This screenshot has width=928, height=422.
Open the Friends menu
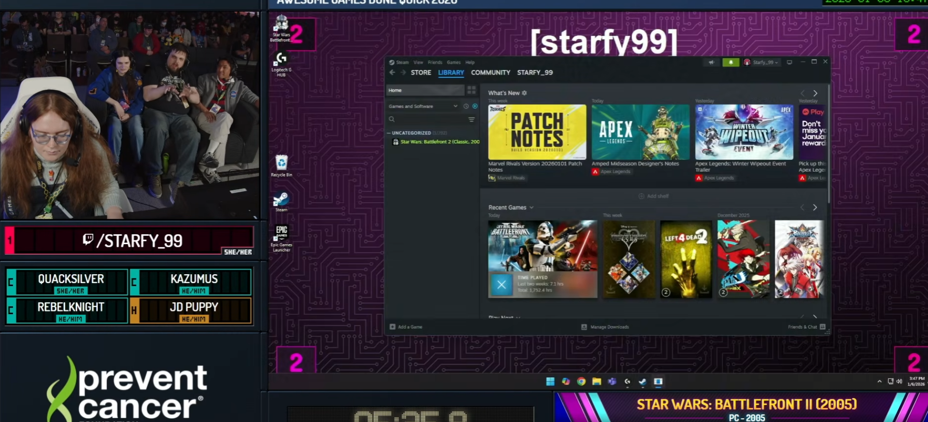coord(435,62)
